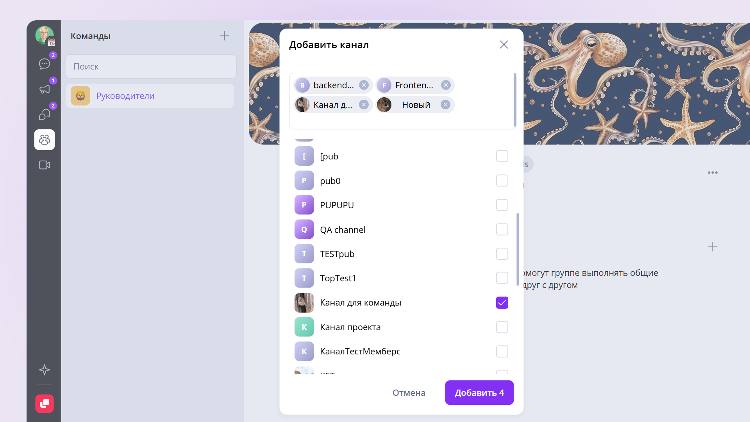Select the Руководители team in list
Viewport: 750px width, 422px height.
pyautogui.click(x=150, y=96)
